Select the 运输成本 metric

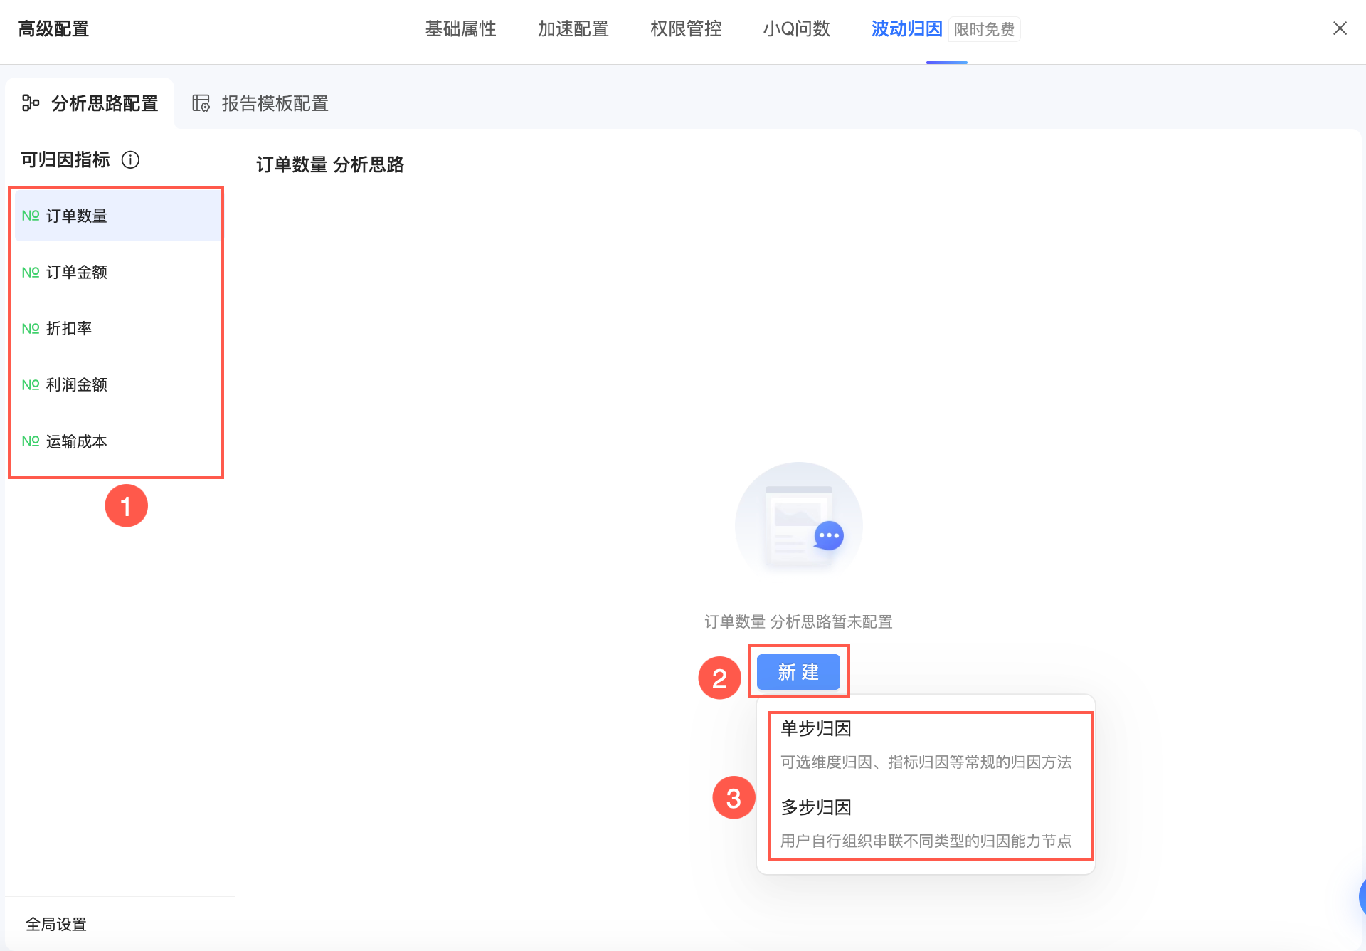tap(76, 441)
